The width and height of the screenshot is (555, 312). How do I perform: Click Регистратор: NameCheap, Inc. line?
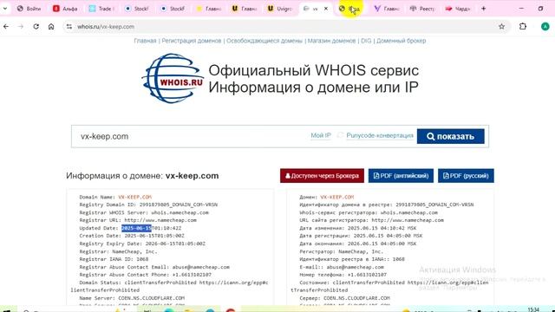[x=341, y=251]
